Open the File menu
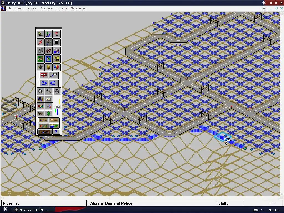Viewport: 284px width, 213px height. 9,8
